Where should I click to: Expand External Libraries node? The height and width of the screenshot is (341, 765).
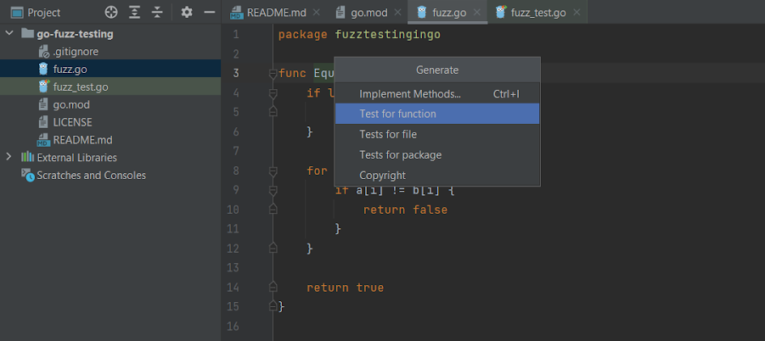pos(8,157)
